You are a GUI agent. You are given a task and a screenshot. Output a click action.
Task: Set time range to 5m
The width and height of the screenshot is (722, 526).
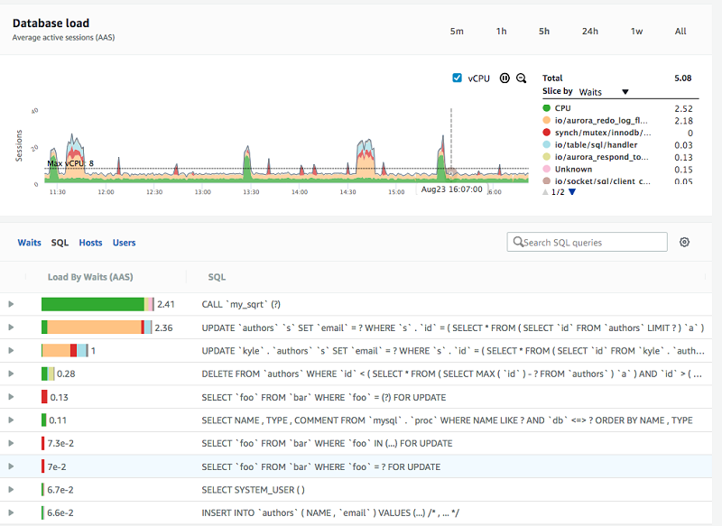tap(457, 32)
